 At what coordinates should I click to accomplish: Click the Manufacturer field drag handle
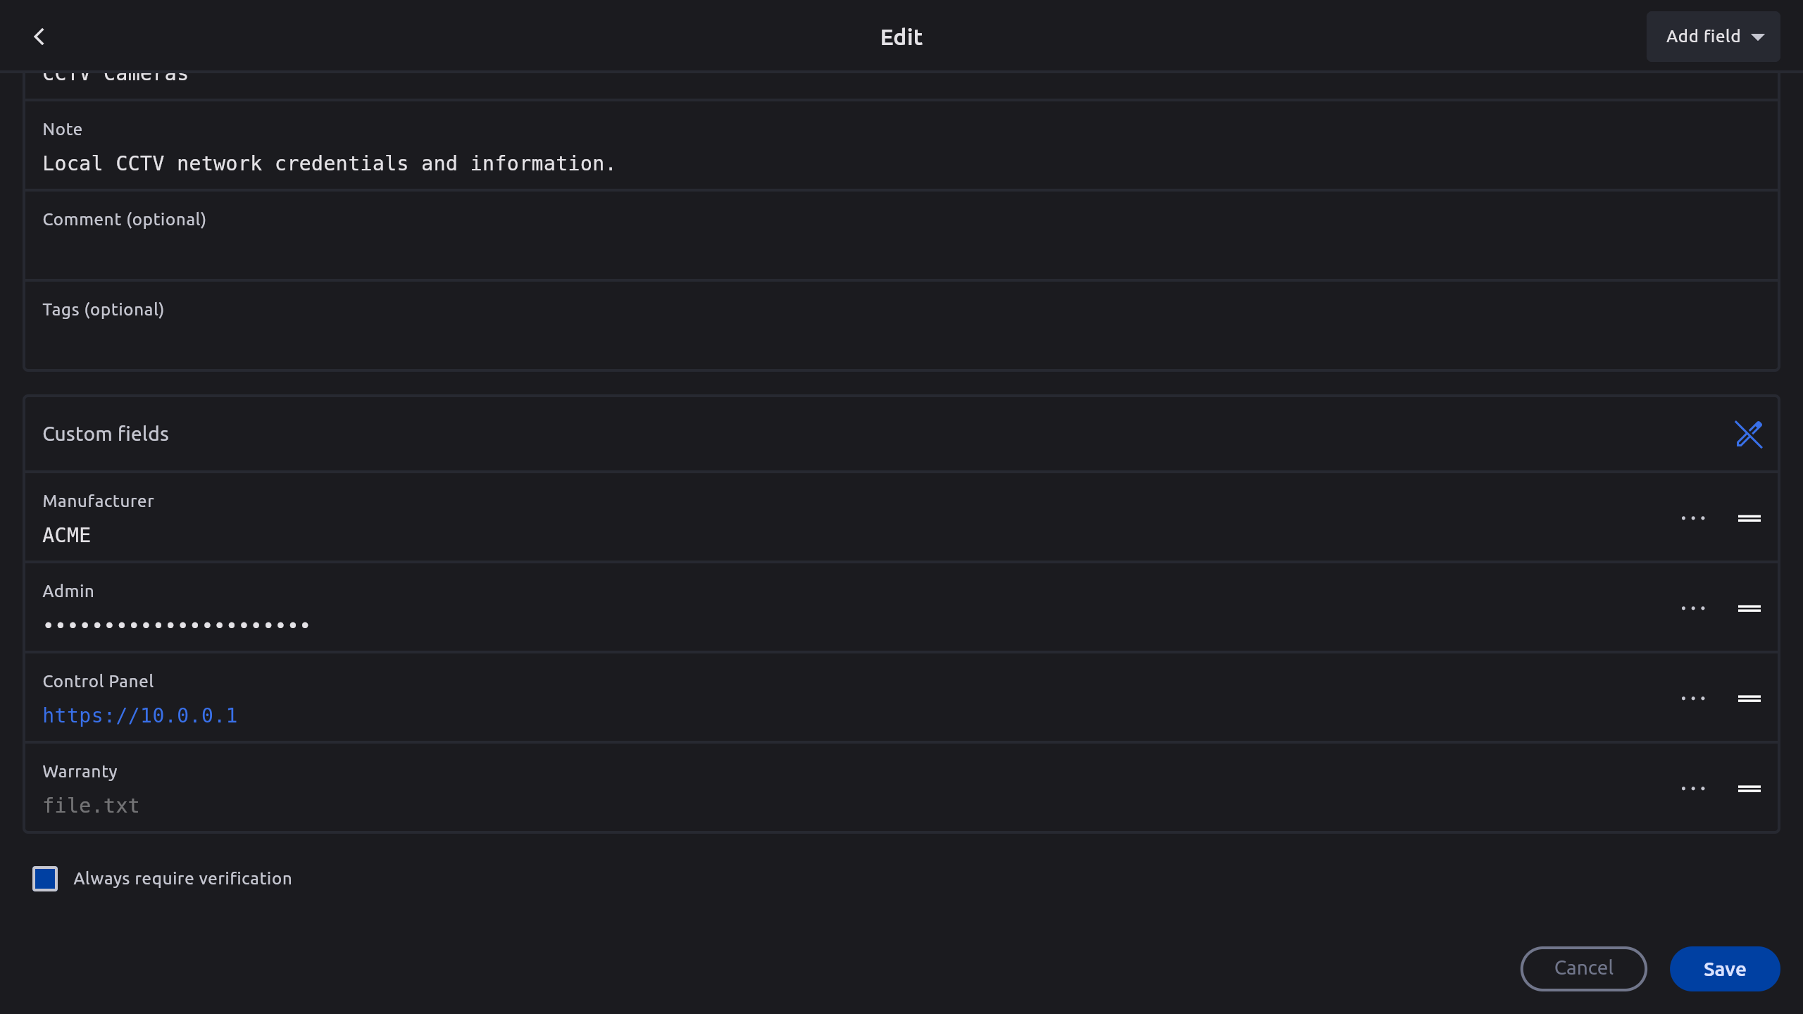(x=1749, y=518)
